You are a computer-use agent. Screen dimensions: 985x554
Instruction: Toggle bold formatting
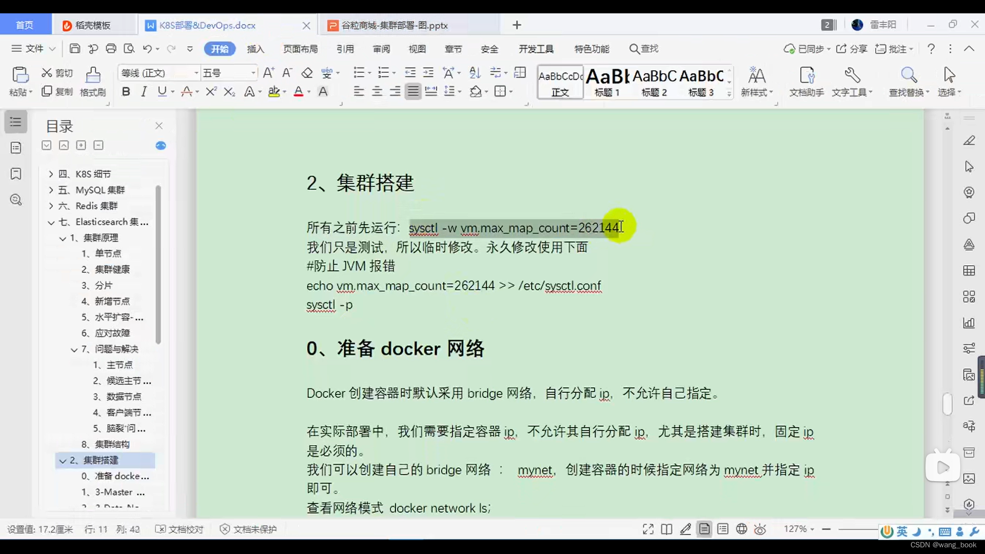[126, 91]
